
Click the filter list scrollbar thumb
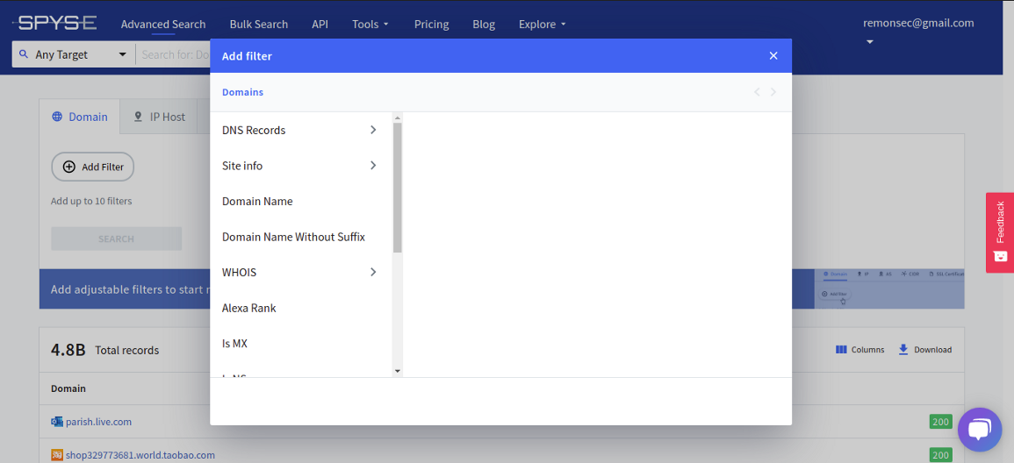[x=398, y=187]
